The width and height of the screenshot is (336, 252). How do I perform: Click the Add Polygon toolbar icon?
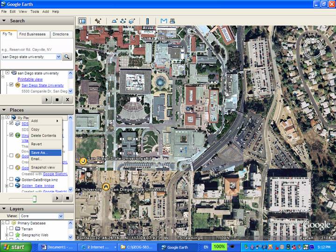114,21
